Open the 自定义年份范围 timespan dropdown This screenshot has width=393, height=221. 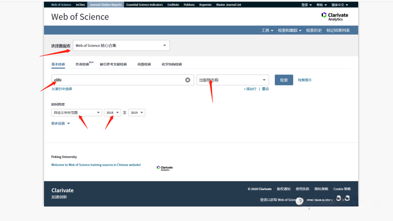coord(76,113)
